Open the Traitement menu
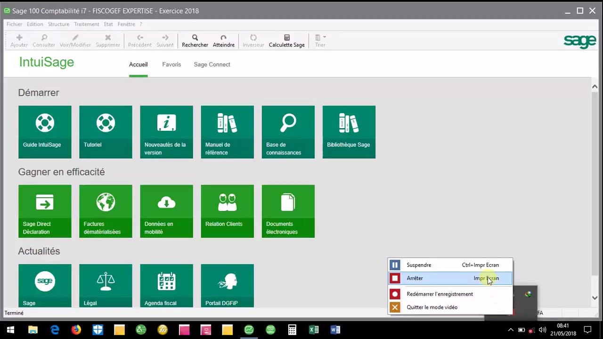Screen dimensions: 603x339 (x=87, y=24)
